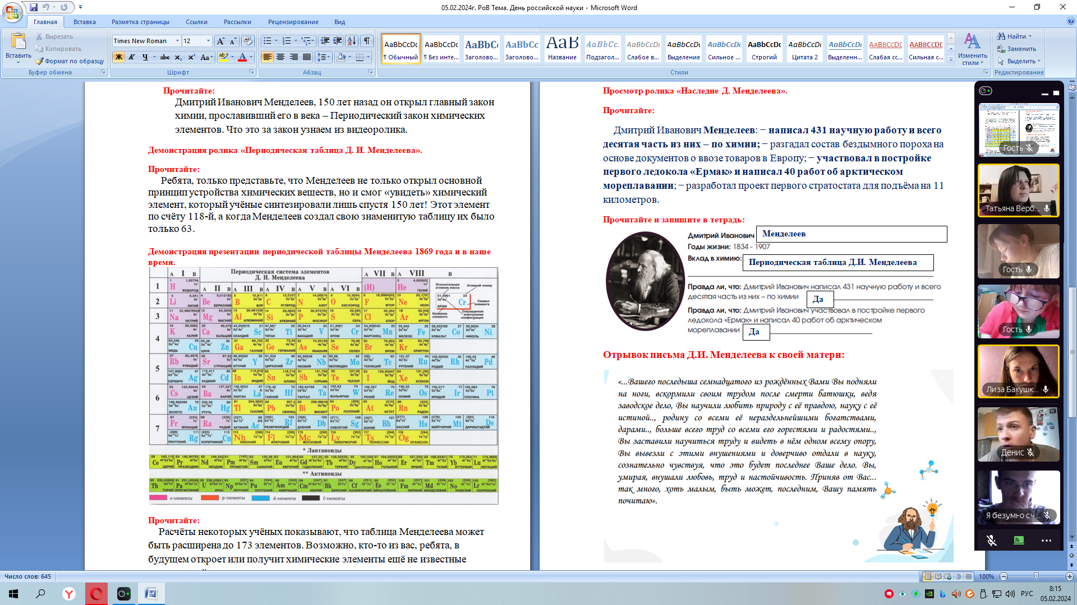Toggle strikethrough (abc) formatting
Screen dimensions: 1077x605
coord(164,57)
